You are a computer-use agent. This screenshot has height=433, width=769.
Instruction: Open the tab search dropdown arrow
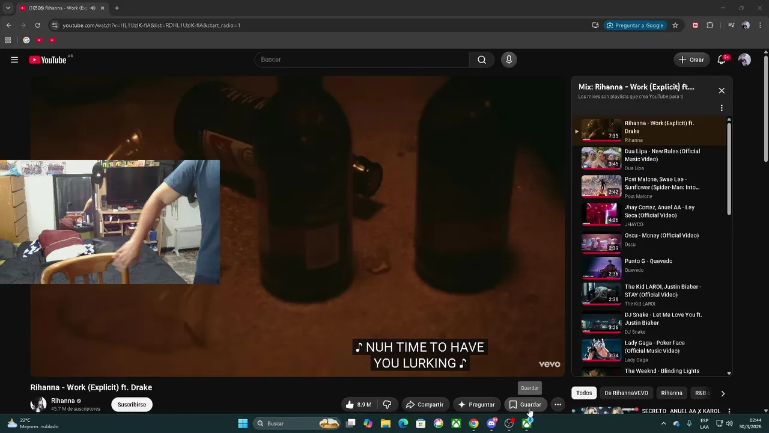coord(8,8)
